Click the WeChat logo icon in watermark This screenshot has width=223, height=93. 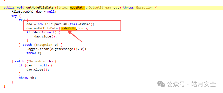[x=161, y=84]
